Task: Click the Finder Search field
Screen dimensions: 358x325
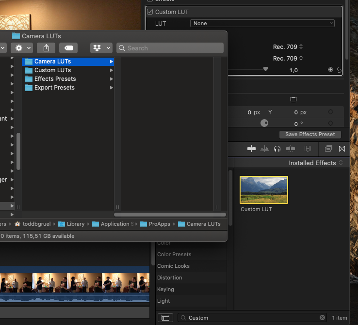Action: coord(170,48)
